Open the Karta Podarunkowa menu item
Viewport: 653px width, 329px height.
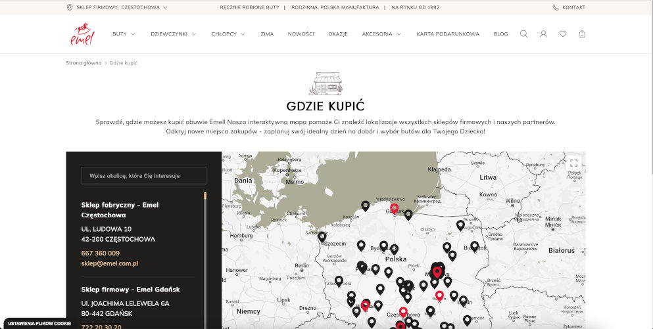(448, 34)
